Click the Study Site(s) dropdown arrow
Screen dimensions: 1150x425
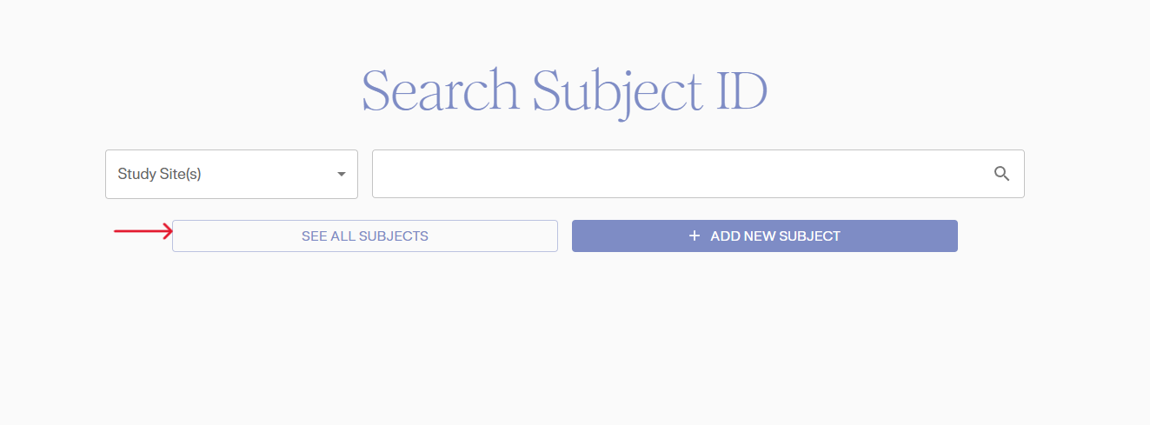tap(341, 175)
